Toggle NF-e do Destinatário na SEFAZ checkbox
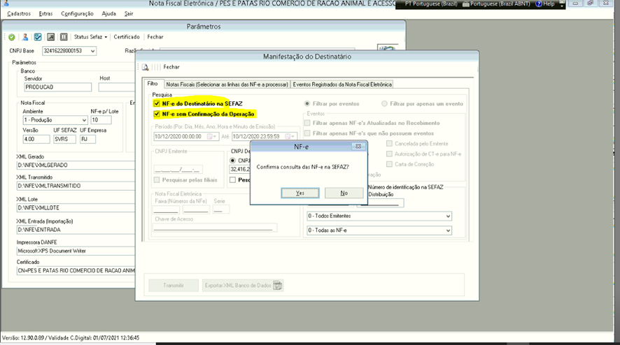620x345 pixels. (x=157, y=104)
